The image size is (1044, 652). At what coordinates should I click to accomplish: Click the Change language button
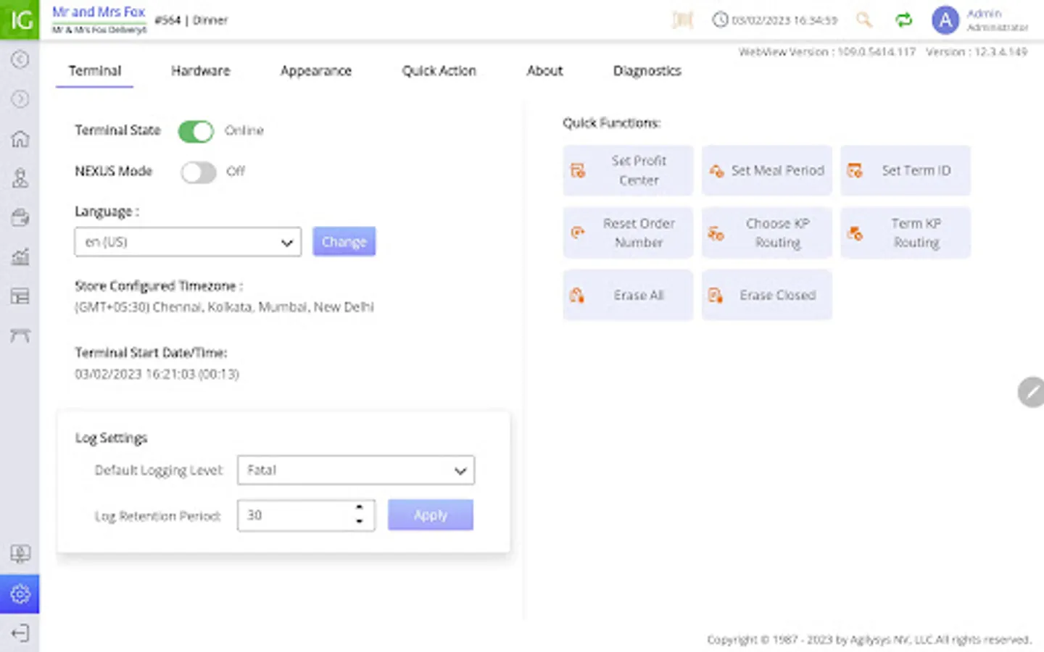(x=344, y=242)
